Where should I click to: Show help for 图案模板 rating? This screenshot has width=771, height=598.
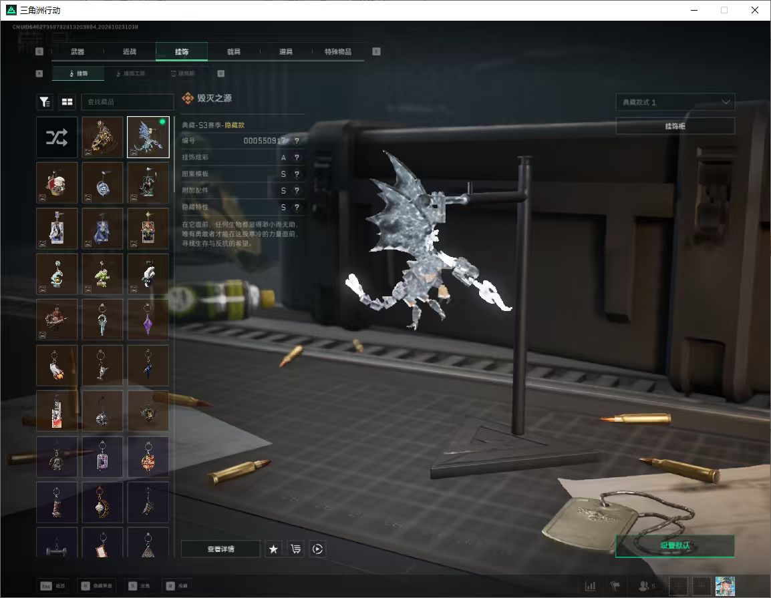pos(297,174)
